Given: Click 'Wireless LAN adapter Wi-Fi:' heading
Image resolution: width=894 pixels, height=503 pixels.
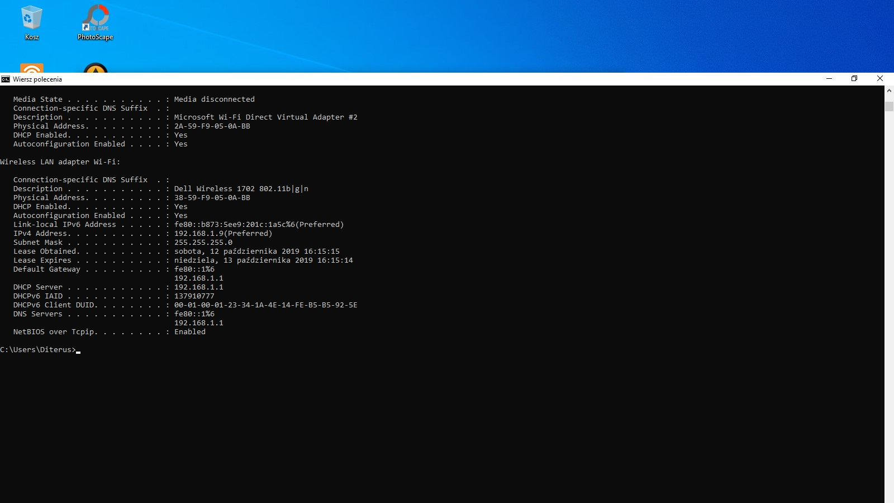Looking at the screenshot, I should [x=60, y=162].
